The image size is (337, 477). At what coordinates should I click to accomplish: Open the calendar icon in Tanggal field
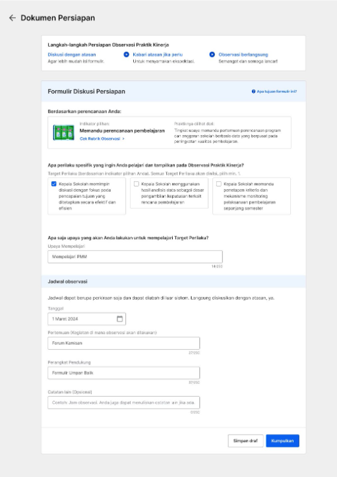coord(119,319)
